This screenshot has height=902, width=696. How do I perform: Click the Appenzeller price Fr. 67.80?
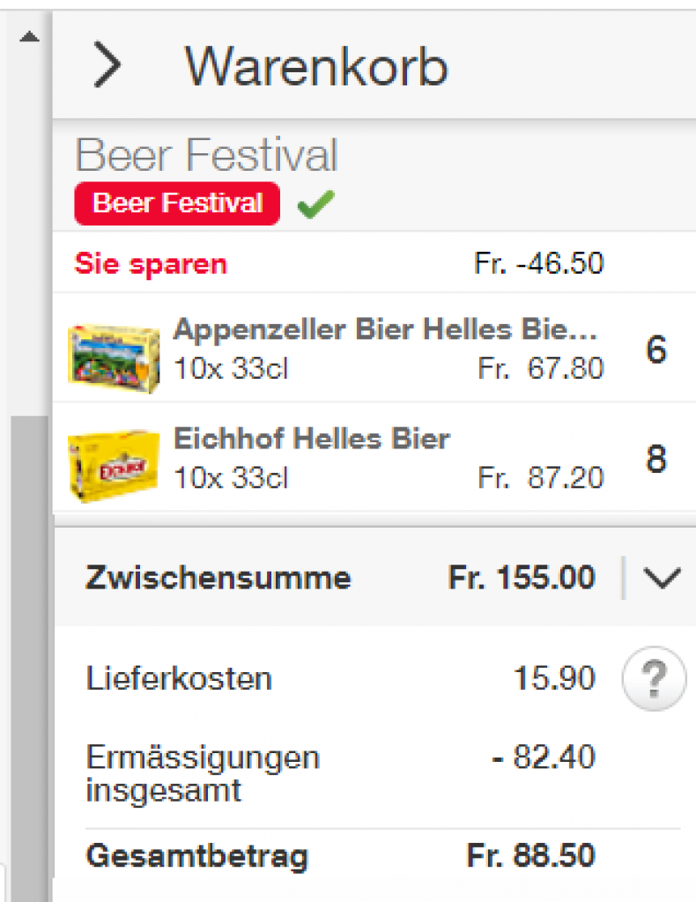[541, 368]
